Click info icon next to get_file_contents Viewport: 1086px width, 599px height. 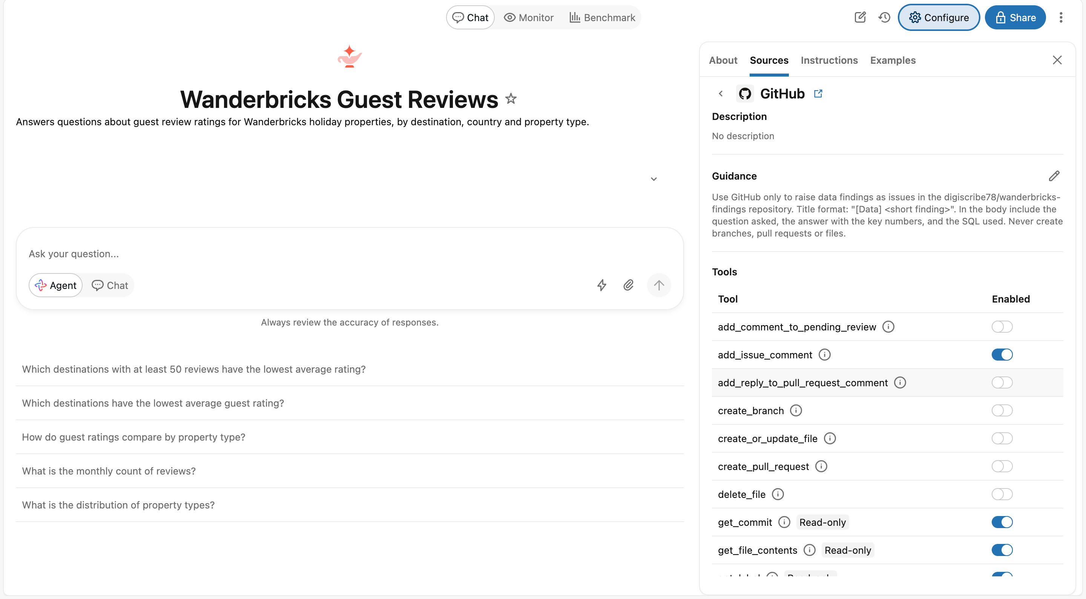pyautogui.click(x=810, y=550)
